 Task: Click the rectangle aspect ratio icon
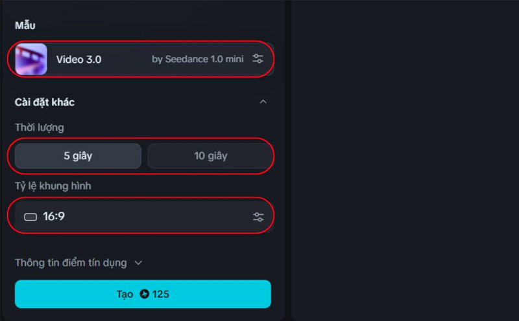tap(30, 217)
